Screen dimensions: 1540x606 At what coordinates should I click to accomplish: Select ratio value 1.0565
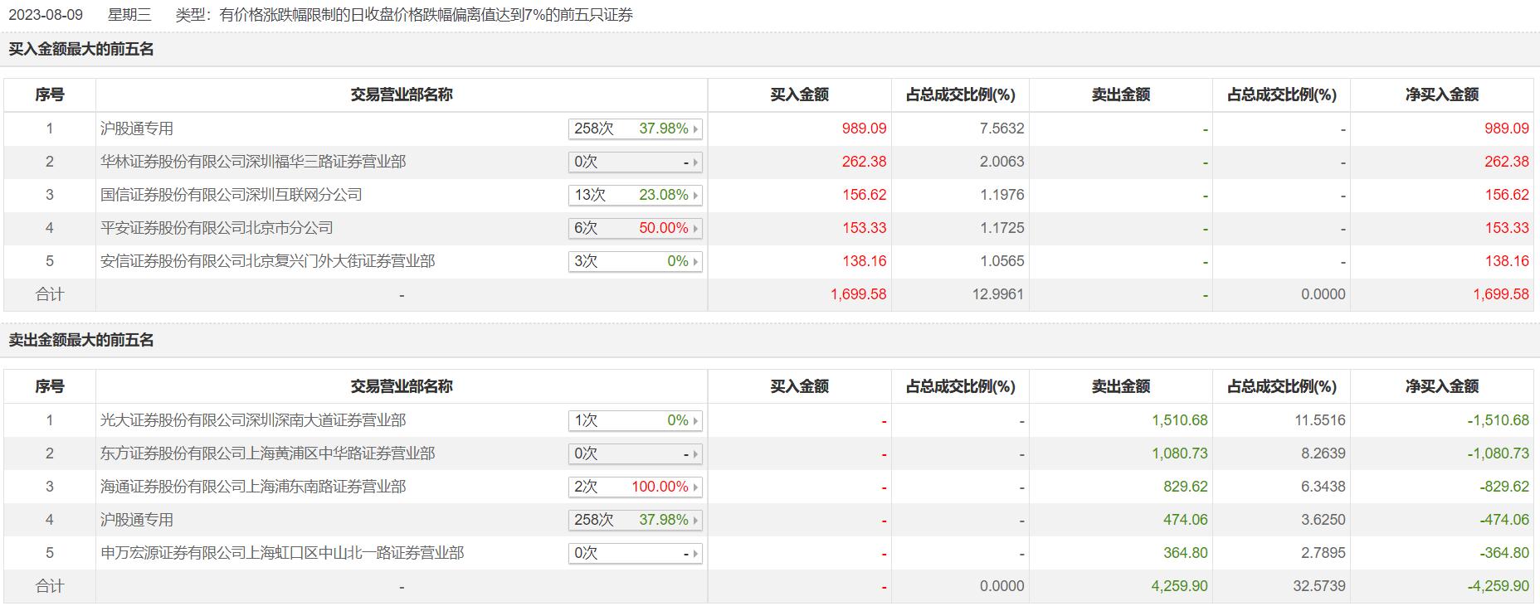click(1001, 261)
